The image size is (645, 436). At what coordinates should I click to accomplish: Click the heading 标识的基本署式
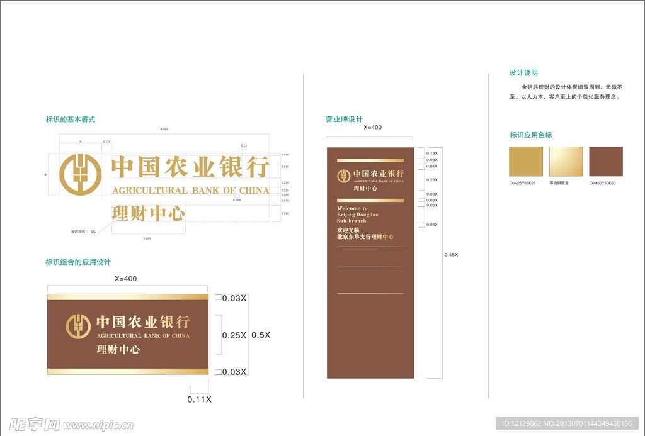[71, 119]
